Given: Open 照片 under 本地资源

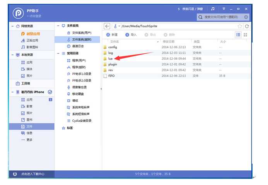Looking at the screenshot, I should pos(27,76).
